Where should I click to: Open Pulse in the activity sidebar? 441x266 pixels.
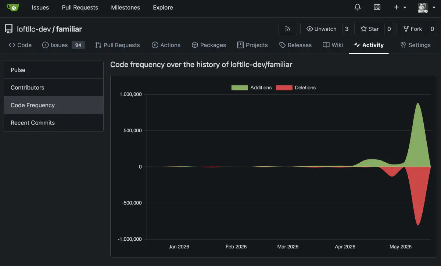click(x=54, y=70)
